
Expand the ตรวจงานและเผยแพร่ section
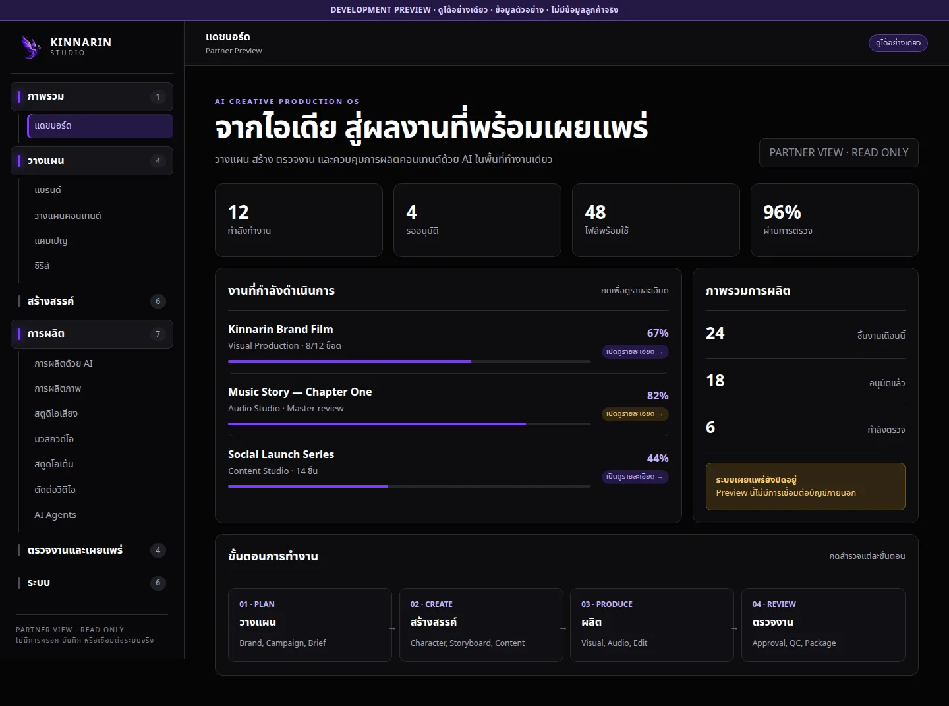(x=92, y=550)
